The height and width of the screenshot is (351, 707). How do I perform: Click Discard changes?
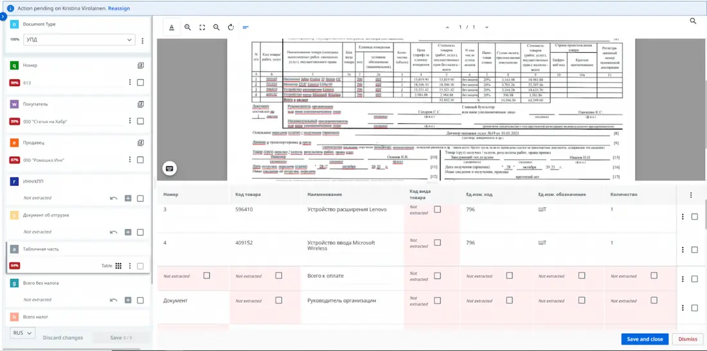pyautogui.click(x=63, y=337)
